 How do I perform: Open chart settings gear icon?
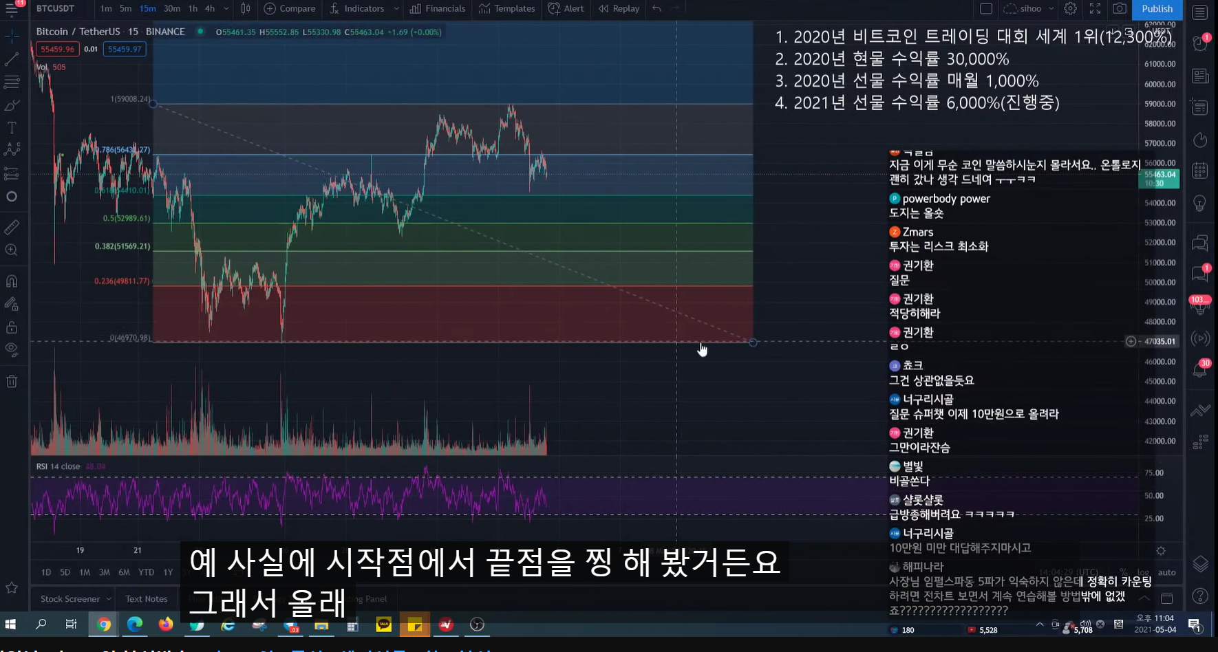pos(1070,9)
